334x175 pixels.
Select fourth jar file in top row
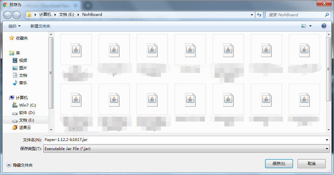(190, 50)
